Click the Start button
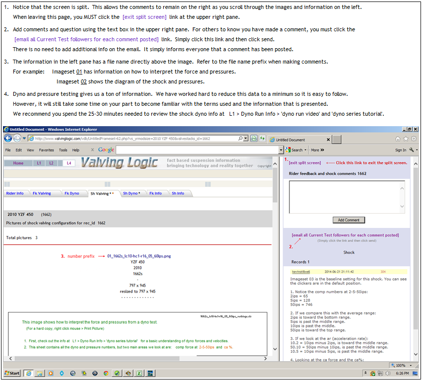This screenshot has width=422, height=381. [12, 373]
